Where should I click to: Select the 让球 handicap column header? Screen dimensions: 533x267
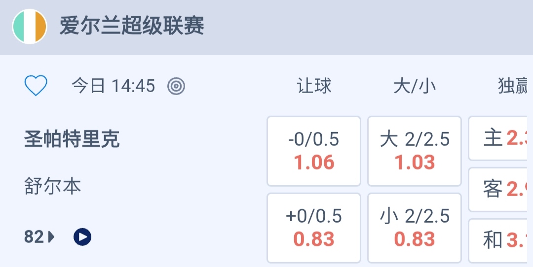[x=314, y=86]
